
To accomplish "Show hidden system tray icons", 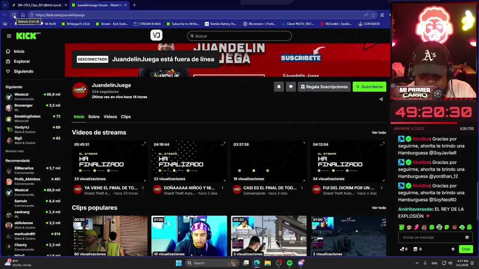I will pos(417,263).
